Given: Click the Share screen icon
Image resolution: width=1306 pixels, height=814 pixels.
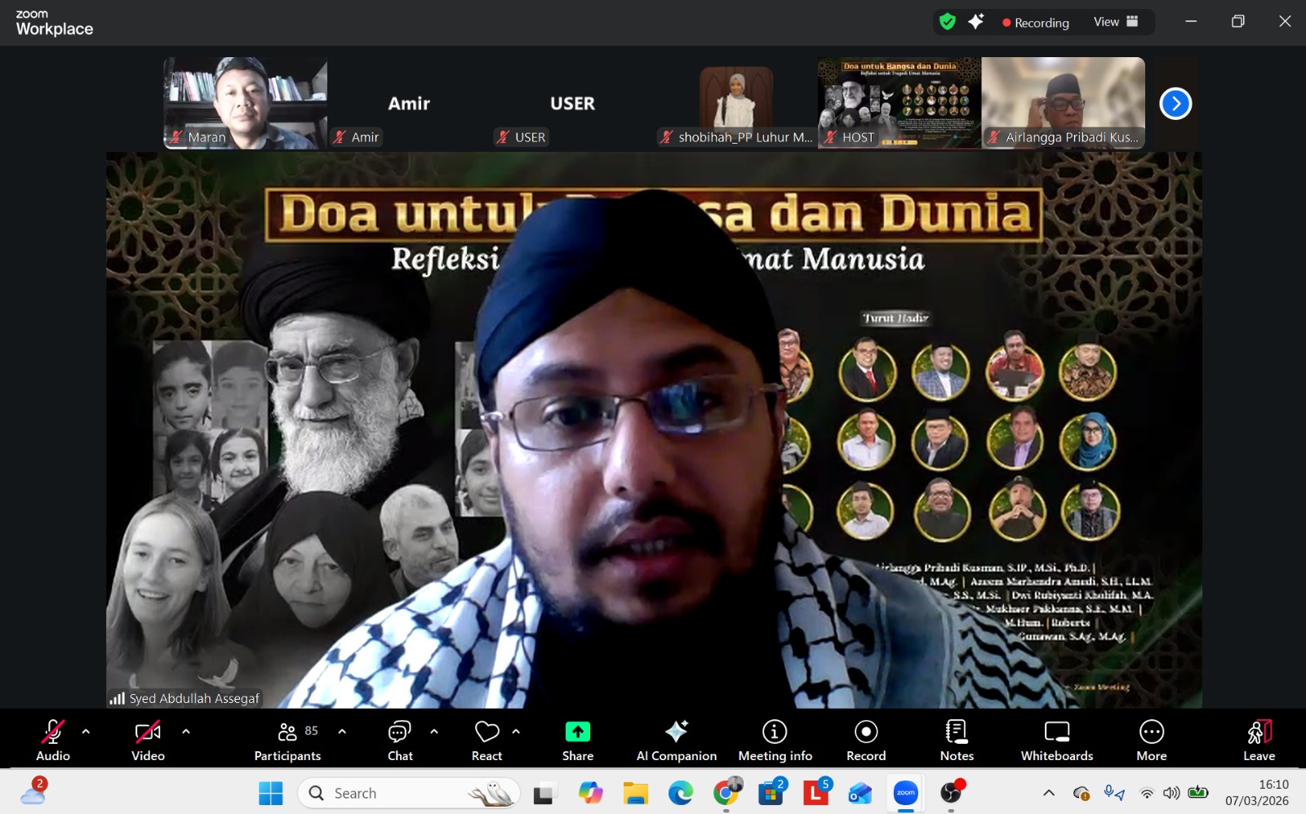Looking at the screenshot, I should (x=577, y=732).
